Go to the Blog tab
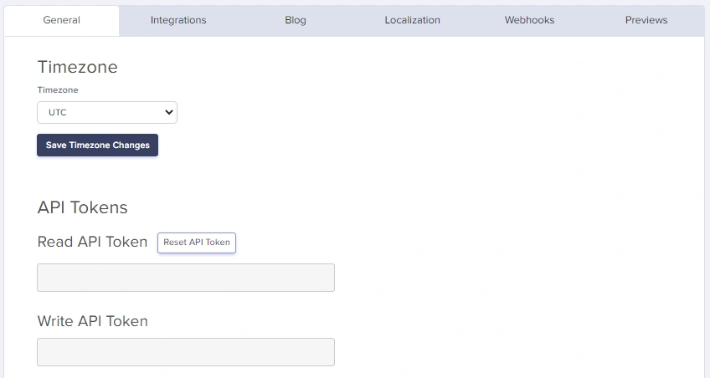Viewport: 710px width, 378px height. pos(296,20)
